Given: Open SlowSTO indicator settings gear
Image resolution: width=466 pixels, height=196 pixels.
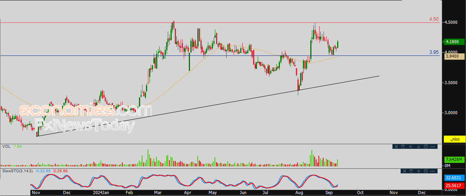Looking at the screenshot, I should [x=426, y=171].
